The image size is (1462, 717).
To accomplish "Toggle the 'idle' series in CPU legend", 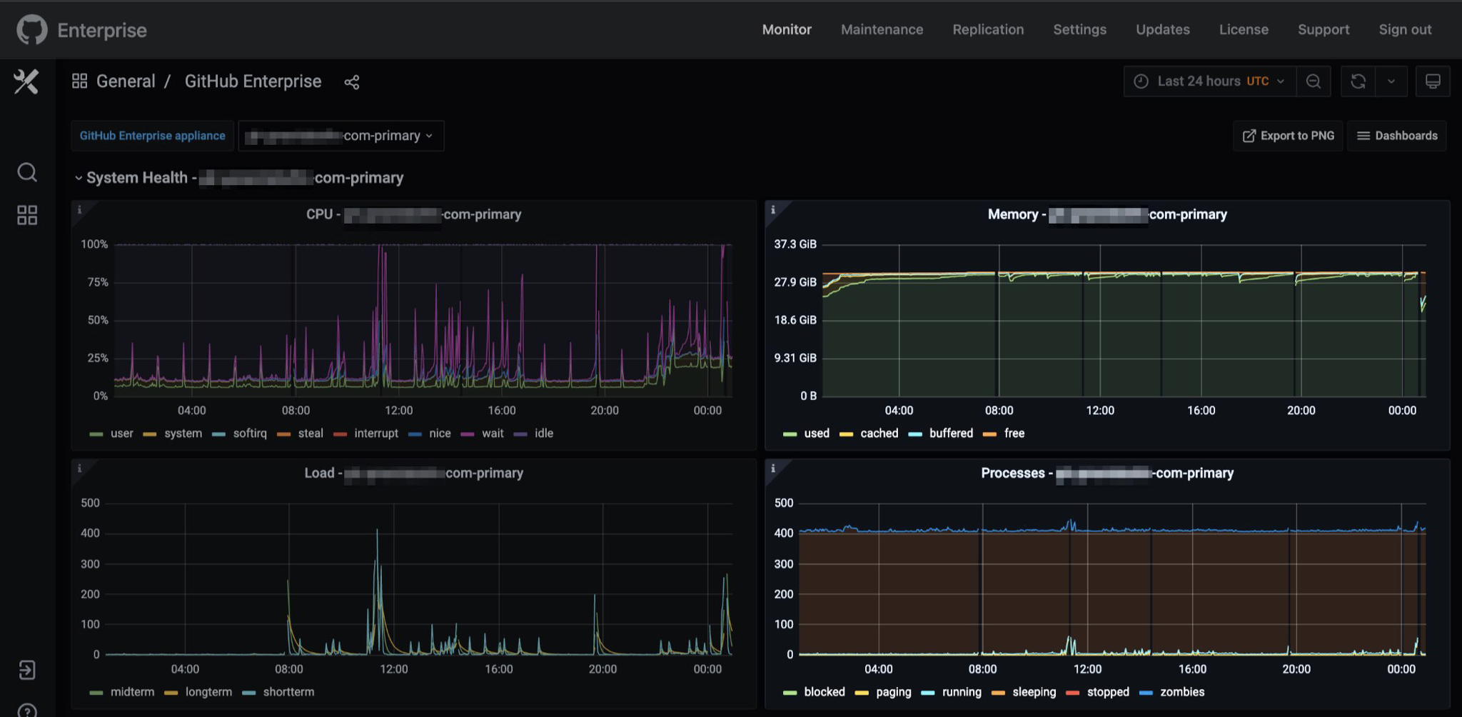I will pyautogui.click(x=543, y=433).
